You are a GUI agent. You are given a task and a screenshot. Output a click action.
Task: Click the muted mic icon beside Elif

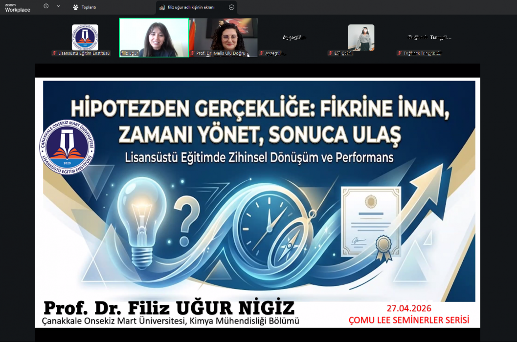(331, 53)
